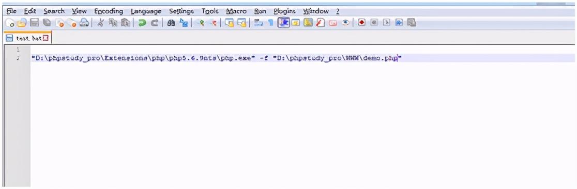Cut selection with the scissors icon
The image size is (577, 189).
[x=100, y=23]
